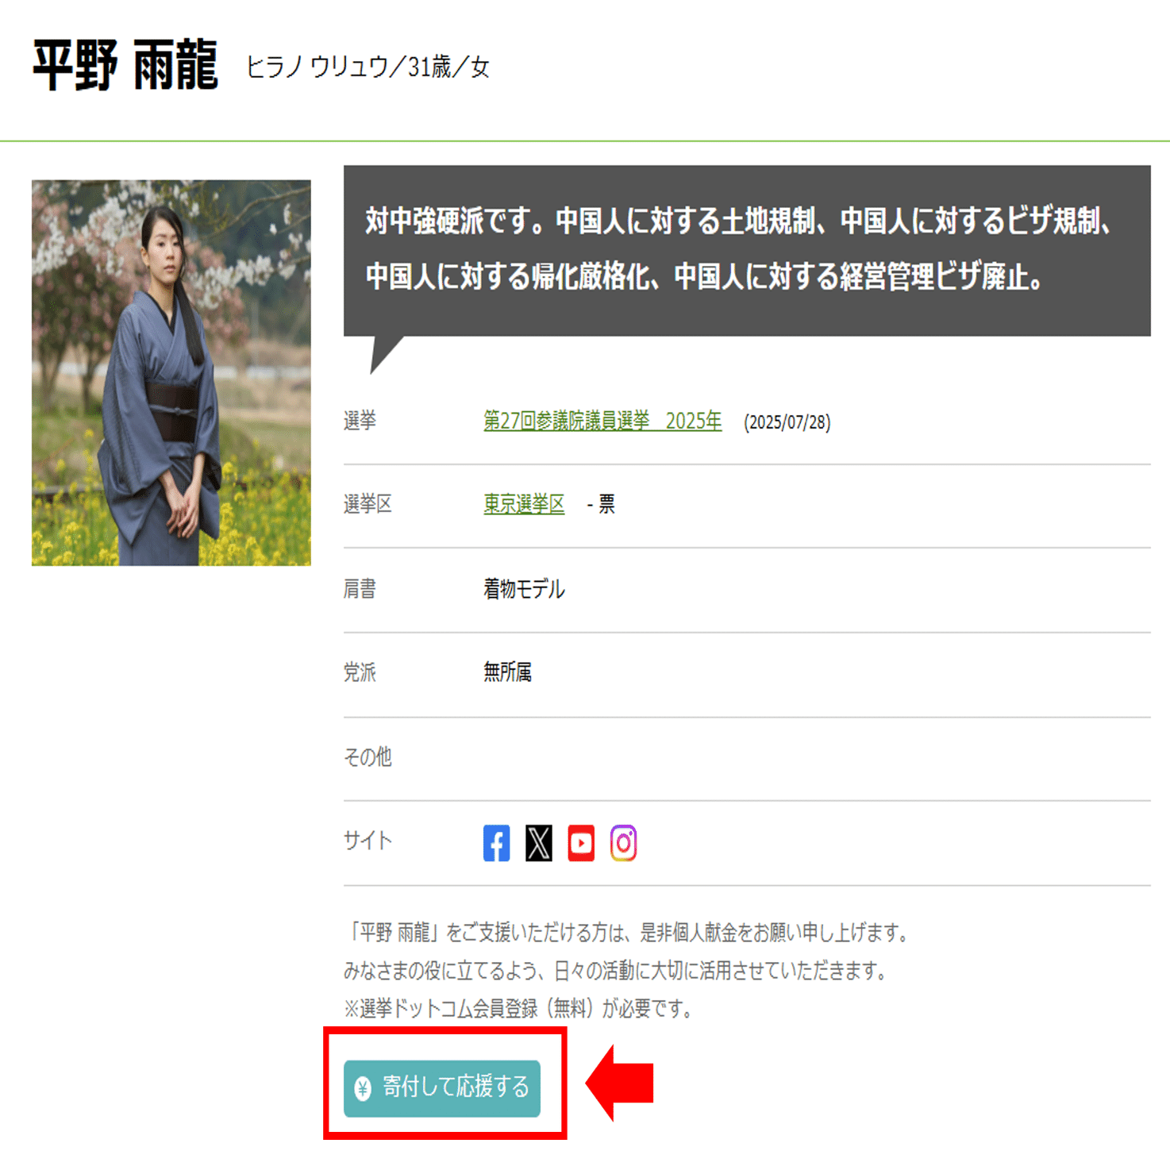Click the yen symbol on the donate button
1170x1170 pixels.
pyautogui.click(x=363, y=1087)
